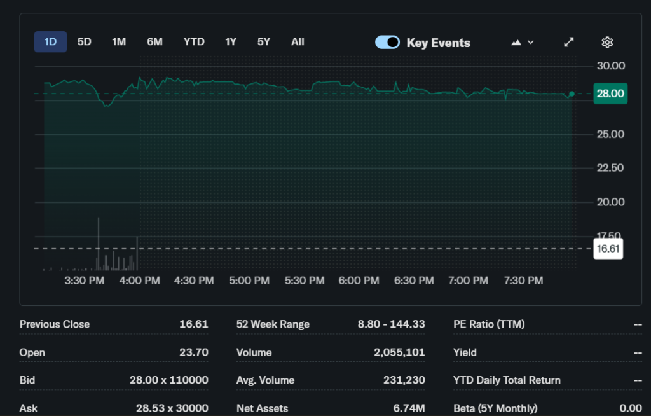The image size is (651, 416).
Task: Select the 1D time range
Action: [x=50, y=42]
